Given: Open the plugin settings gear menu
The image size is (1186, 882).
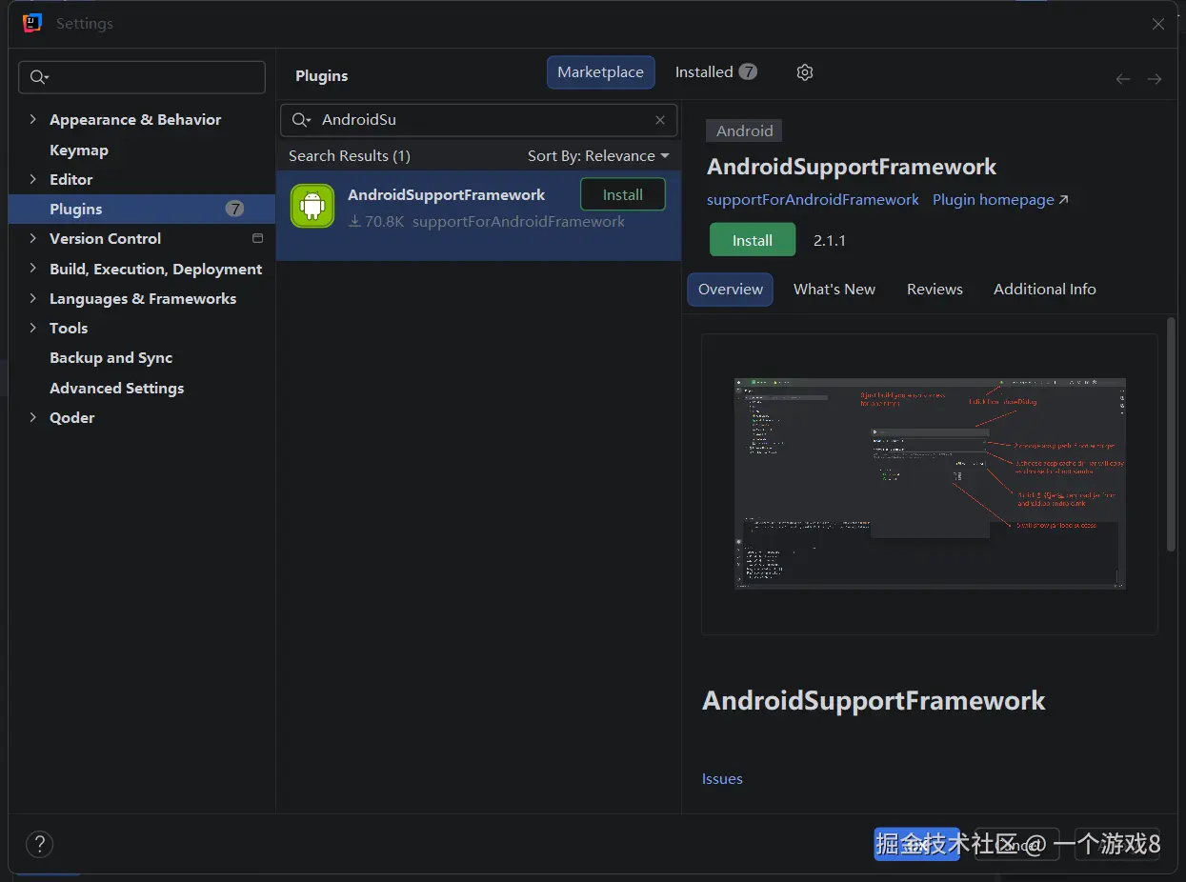Looking at the screenshot, I should click(x=805, y=72).
